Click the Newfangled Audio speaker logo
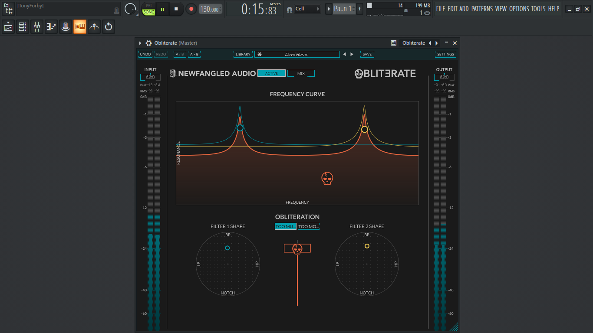The height and width of the screenshot is (333, 593). tap(173, 73)
